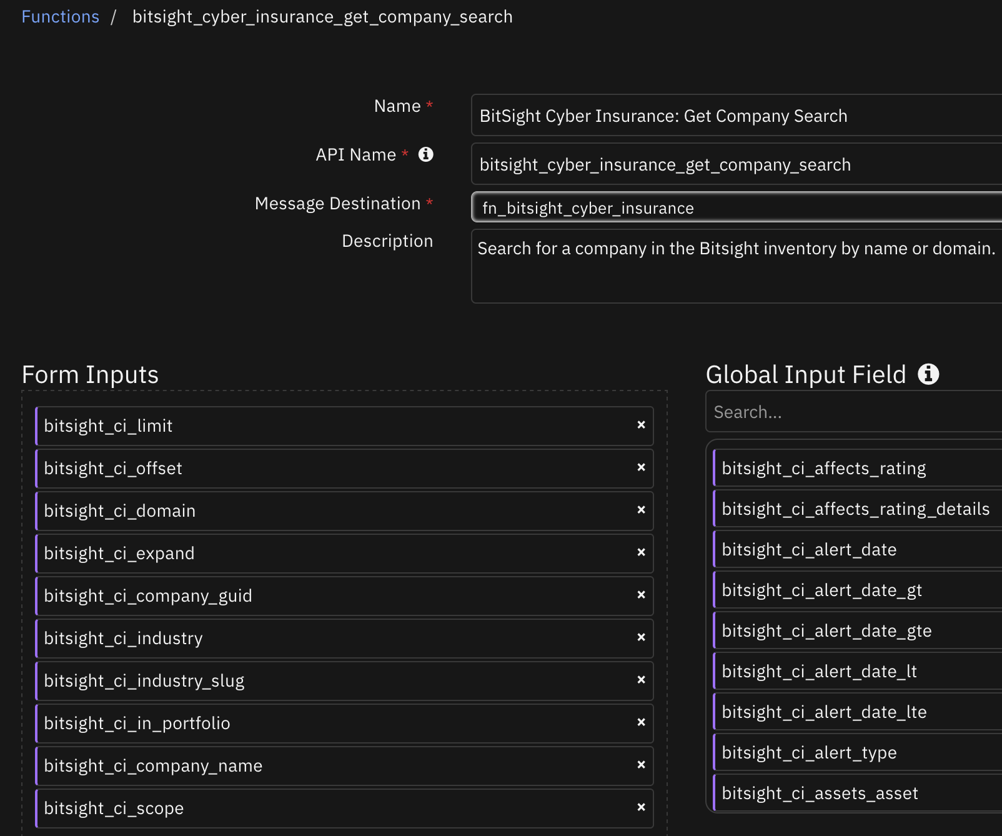Remove bitsight_ci_limit from Form Inputs
The image size is (1002, 836).
pyautogui.click(x=641, y=425)
